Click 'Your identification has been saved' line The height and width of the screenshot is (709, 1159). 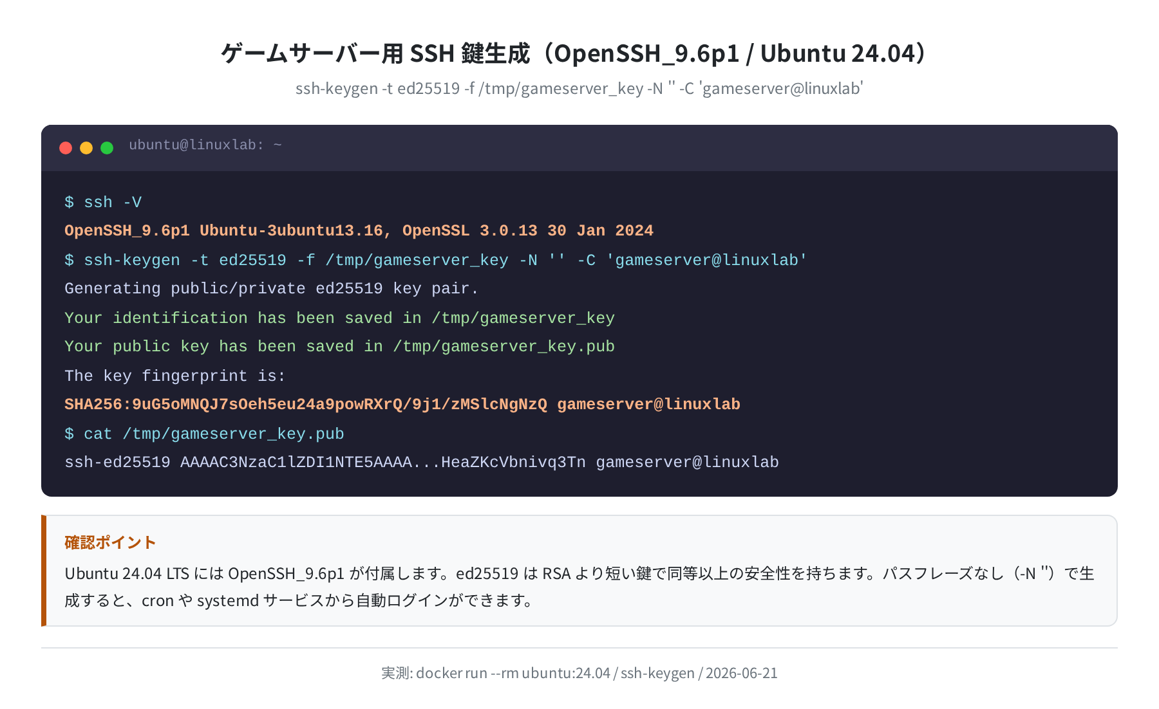click(x=339, y=318)
